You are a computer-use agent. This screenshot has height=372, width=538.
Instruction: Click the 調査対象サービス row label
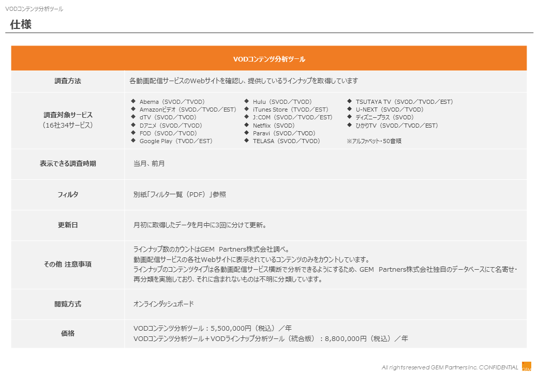click(68, 115)
